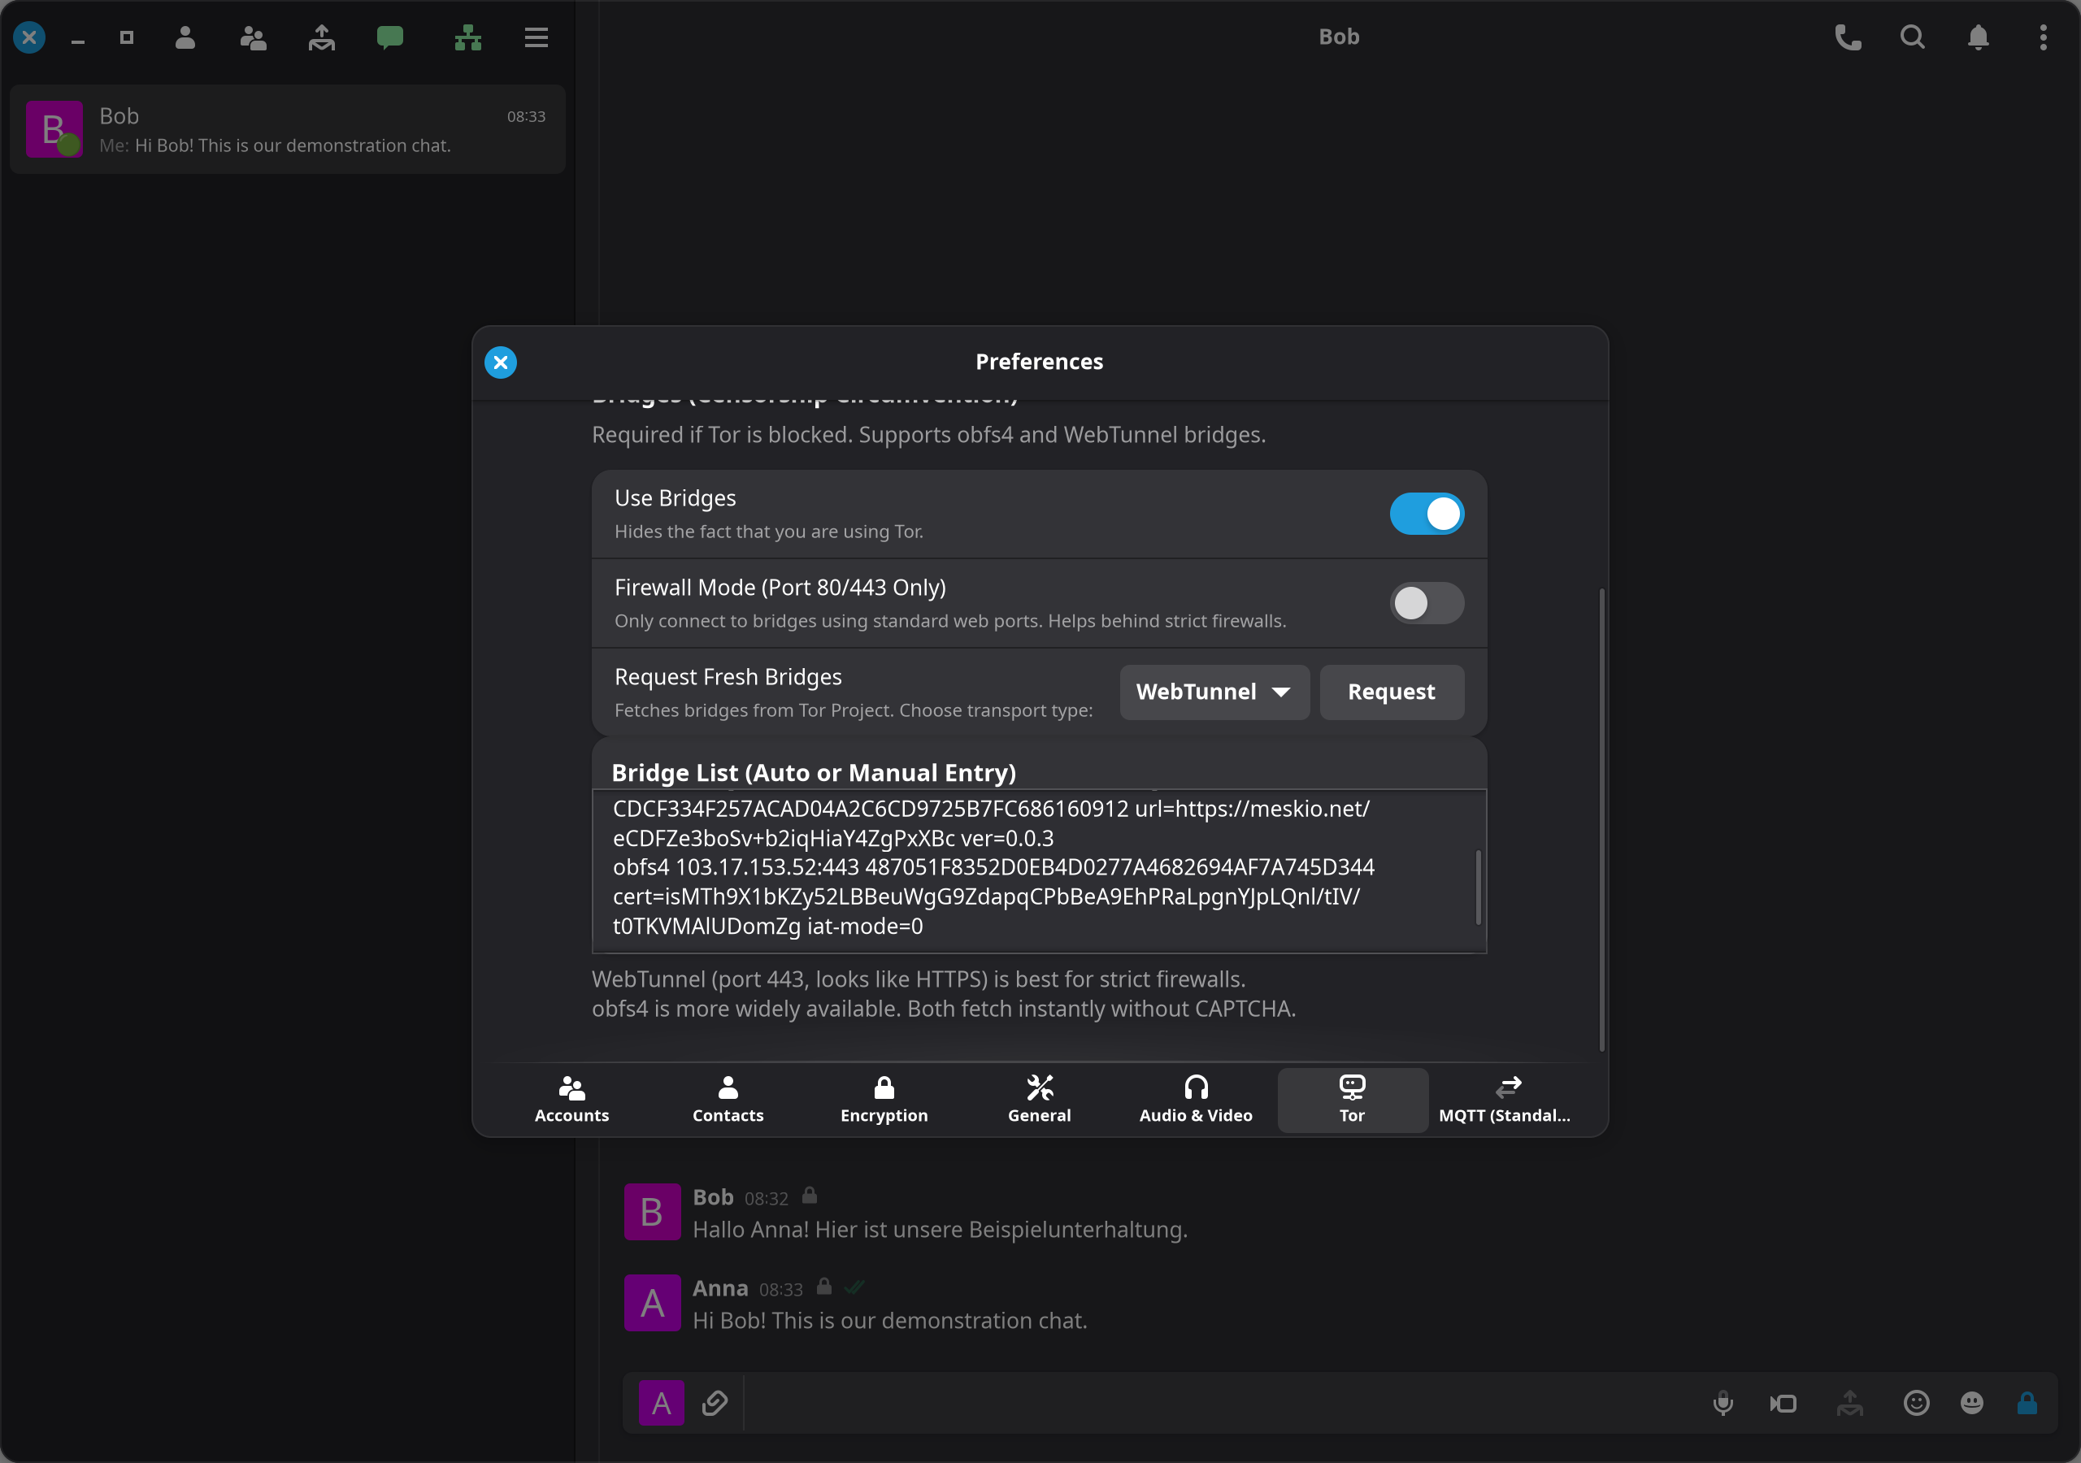This screenshot has width=2081, height=1463.
Task: Click the share/upload tray icon in top toolbar
Action: click(321, 37)
